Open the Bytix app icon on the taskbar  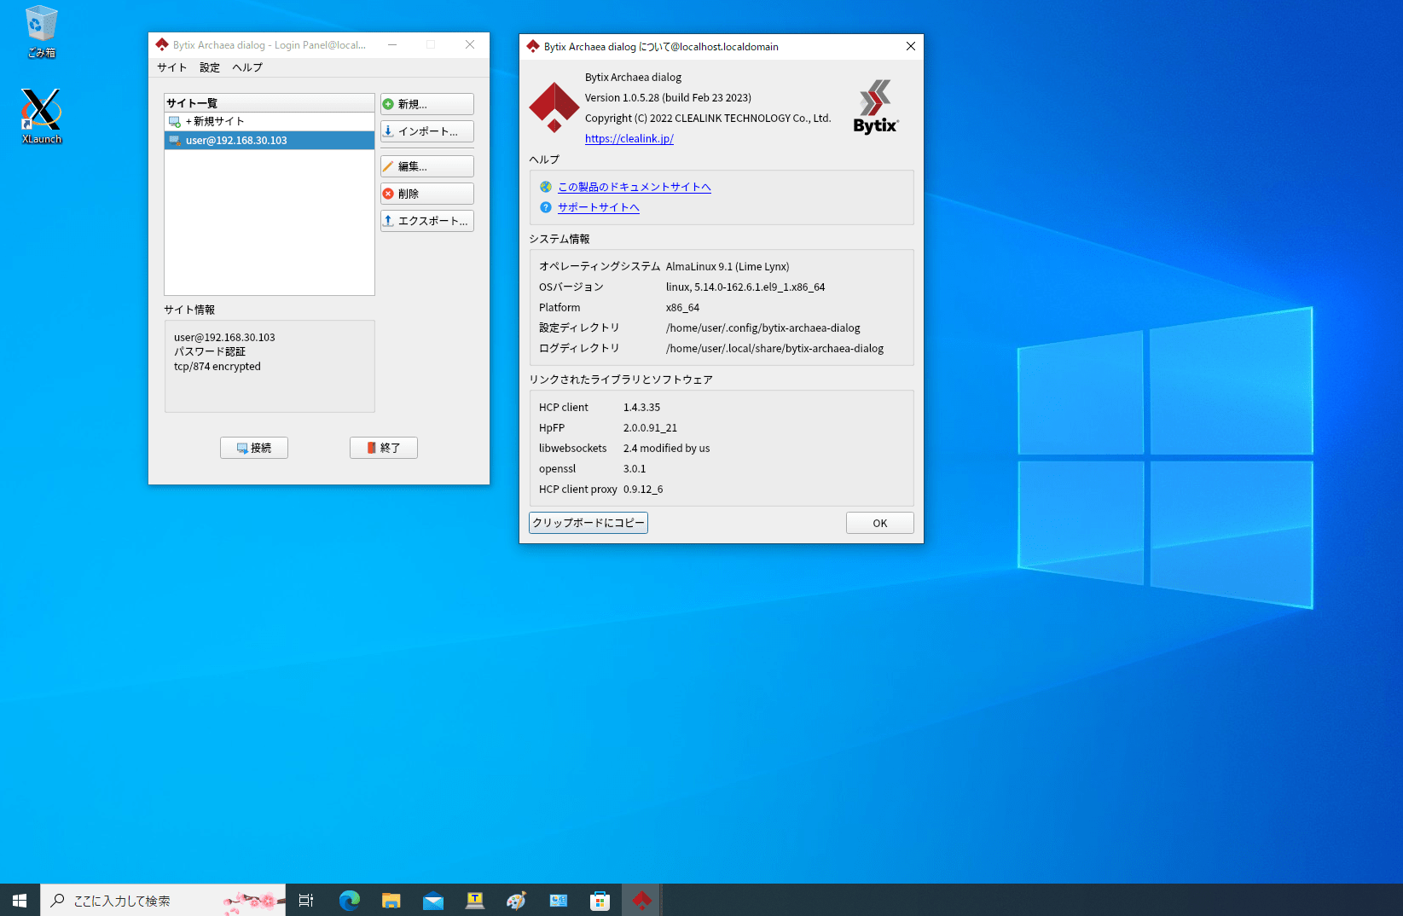[641, 900]
